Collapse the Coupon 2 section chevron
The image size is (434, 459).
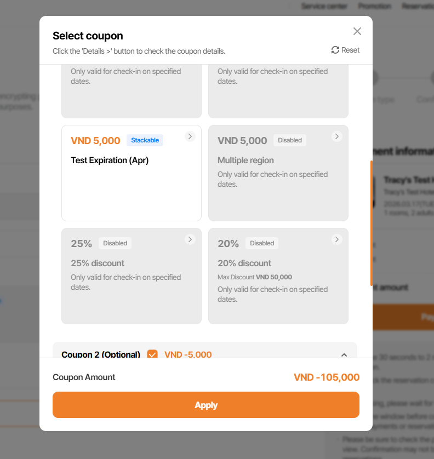pos(344,354)
